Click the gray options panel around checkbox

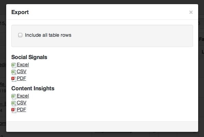(102, 36)
